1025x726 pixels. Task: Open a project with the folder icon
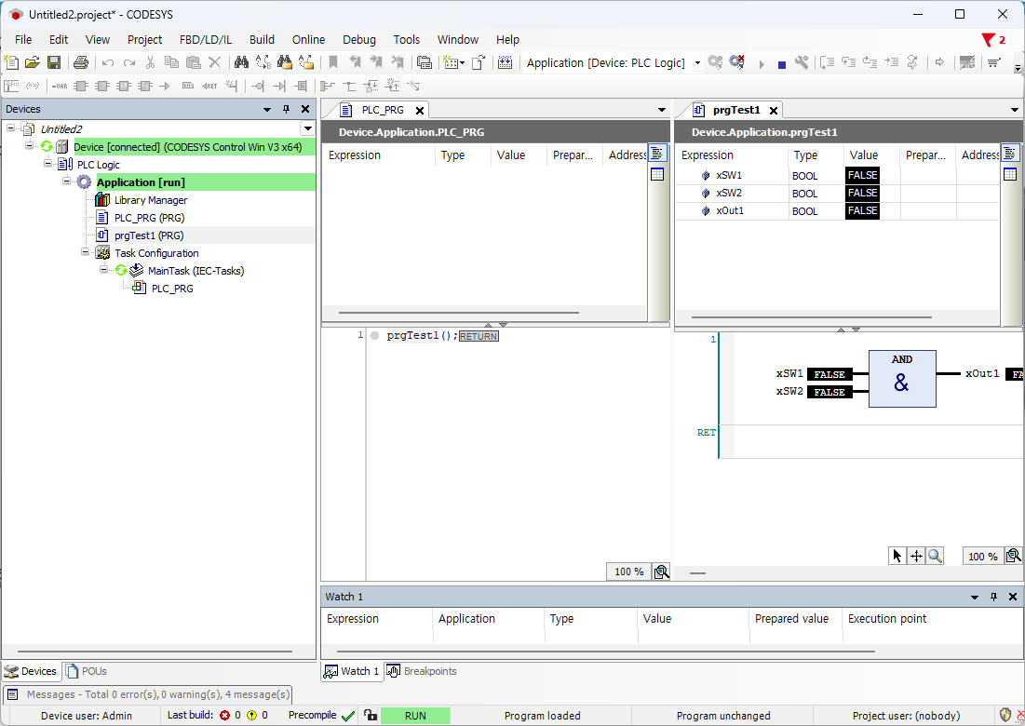32,62
